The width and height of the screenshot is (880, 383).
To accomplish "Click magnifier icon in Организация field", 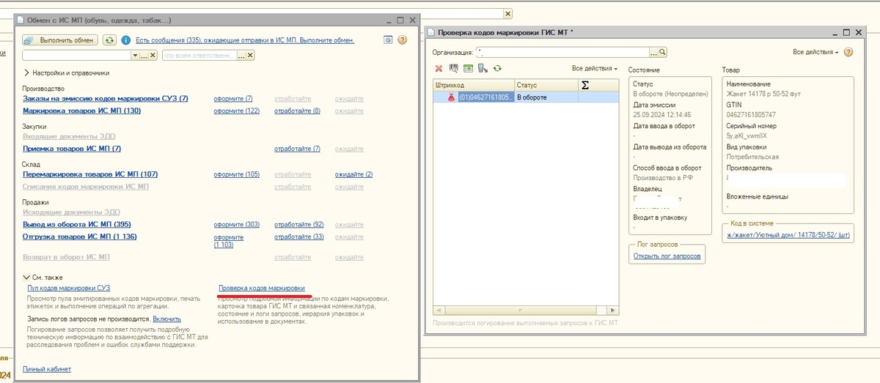I will pyautogui.click(x=662, y=52).
